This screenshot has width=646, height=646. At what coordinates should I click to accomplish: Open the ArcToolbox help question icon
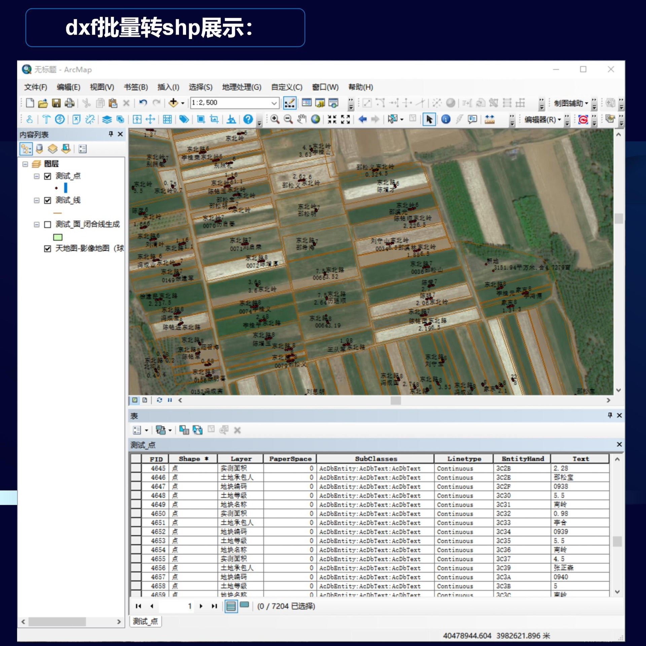point(248,119)
